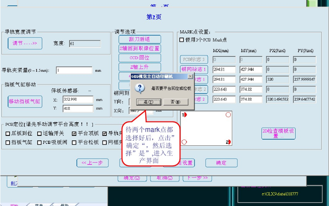Click the Z轴上升 button
Image resolution: width=329 pixels, height=206 pixels.
click(139, 67)
